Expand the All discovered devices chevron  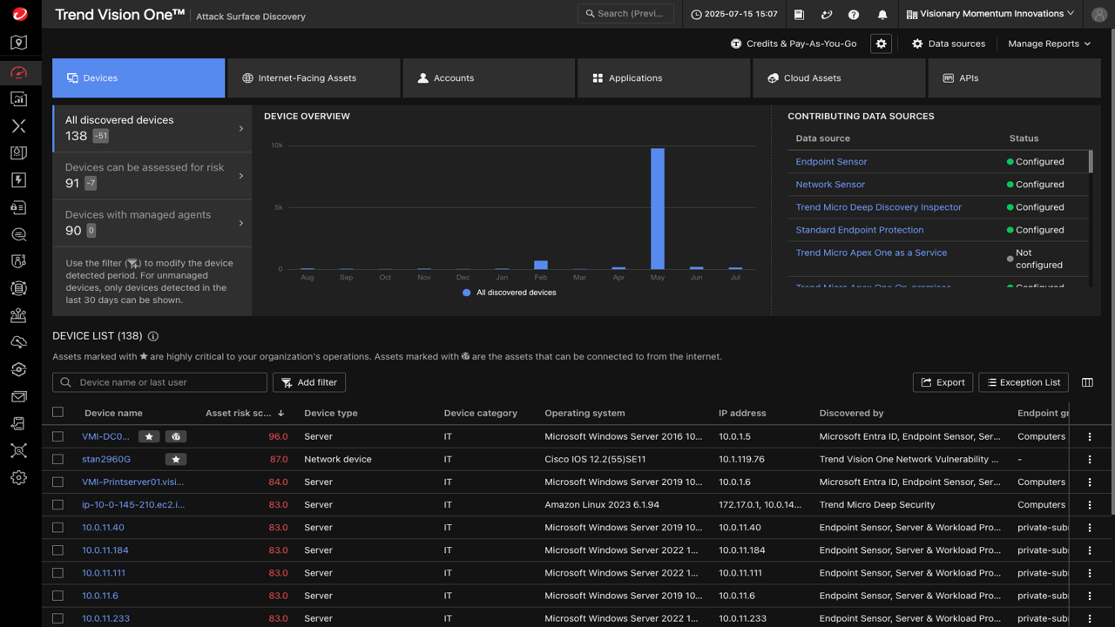click(241, 129)
